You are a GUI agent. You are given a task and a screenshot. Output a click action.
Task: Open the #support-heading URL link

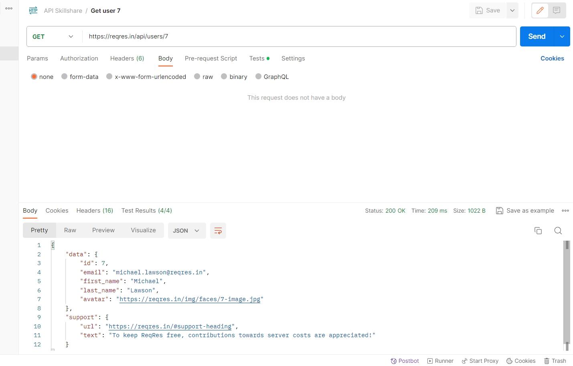point(170,326)
